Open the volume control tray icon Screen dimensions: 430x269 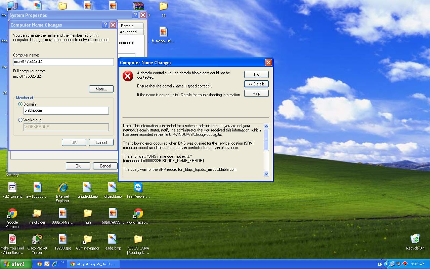[398, 264]
